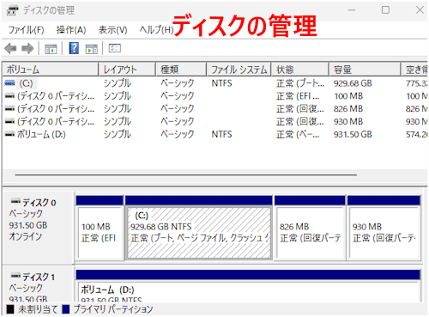Minimize the Disk Management window
The height and width of the screenshot is (317, 429).
352,10
